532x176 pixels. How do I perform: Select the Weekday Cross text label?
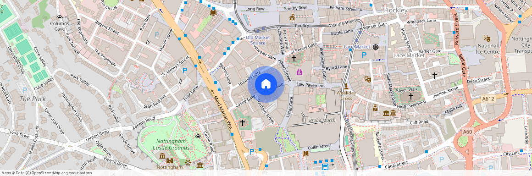coord(346,95)
